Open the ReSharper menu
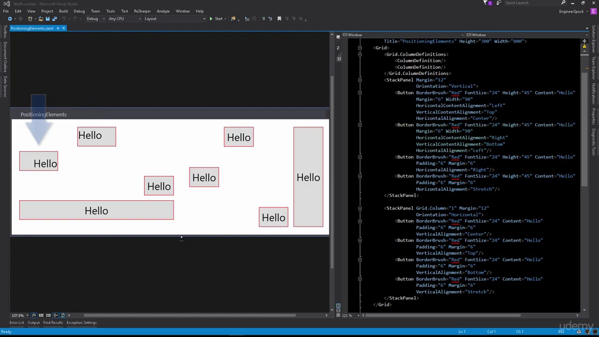Image resolution: width=599 pixels, height=337 pixels. coord(142,11)
